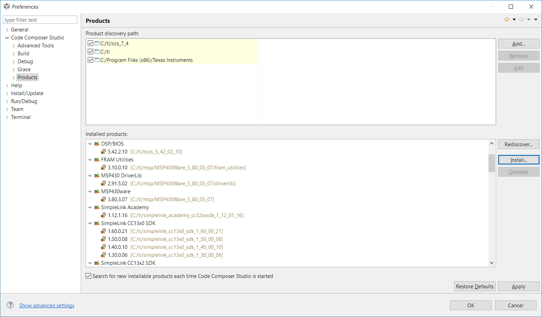Click the help question mark icon
Image resolution: width=542 pixels, height=317 pixels.
(x=11, y=305)
